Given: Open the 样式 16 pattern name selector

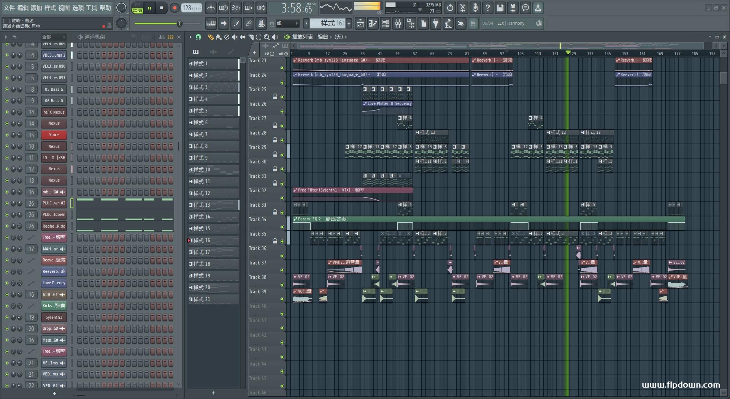Looking at the screenshot, I should pos(327,24).
